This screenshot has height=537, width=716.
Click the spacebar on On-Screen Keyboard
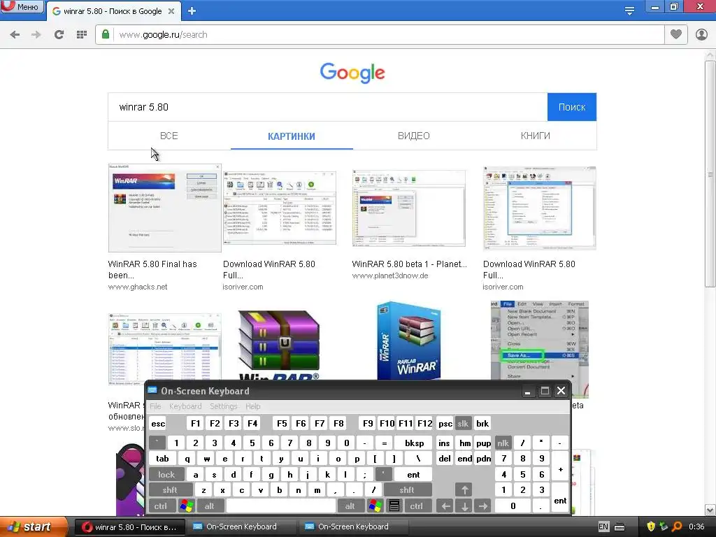[x=281, y=506]
